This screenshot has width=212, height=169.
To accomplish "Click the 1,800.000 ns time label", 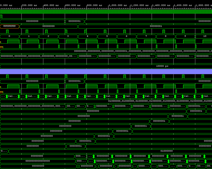I will pyautogui.click(x=204, y=6).
